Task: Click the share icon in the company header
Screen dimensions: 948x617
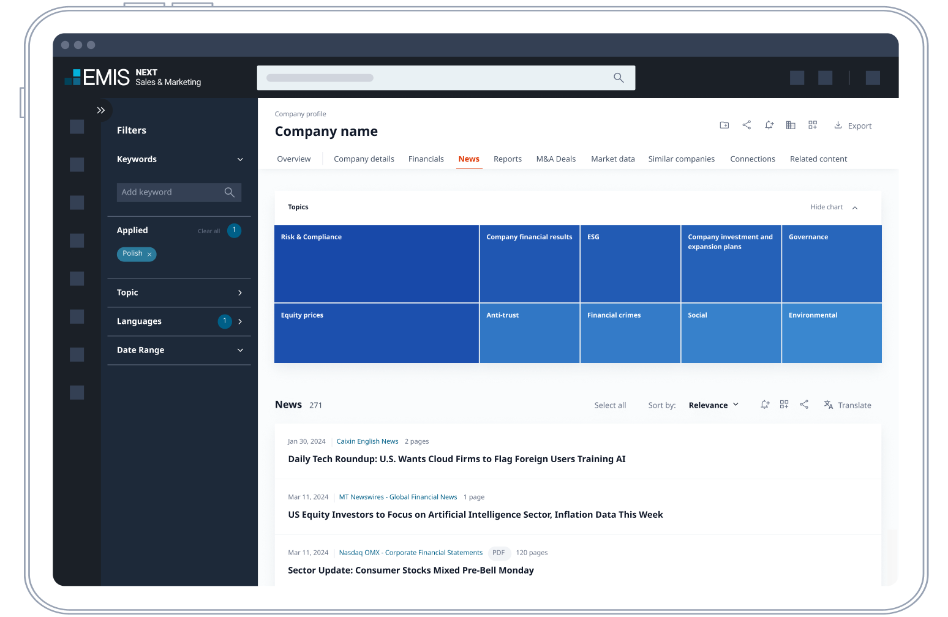Action: (747, 125)
